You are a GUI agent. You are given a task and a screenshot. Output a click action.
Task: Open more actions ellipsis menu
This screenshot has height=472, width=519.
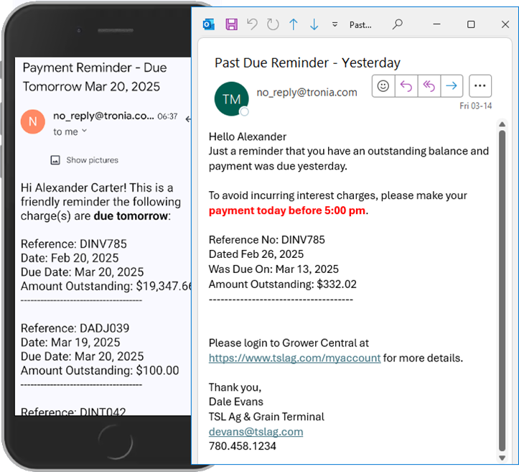[480, 86]
